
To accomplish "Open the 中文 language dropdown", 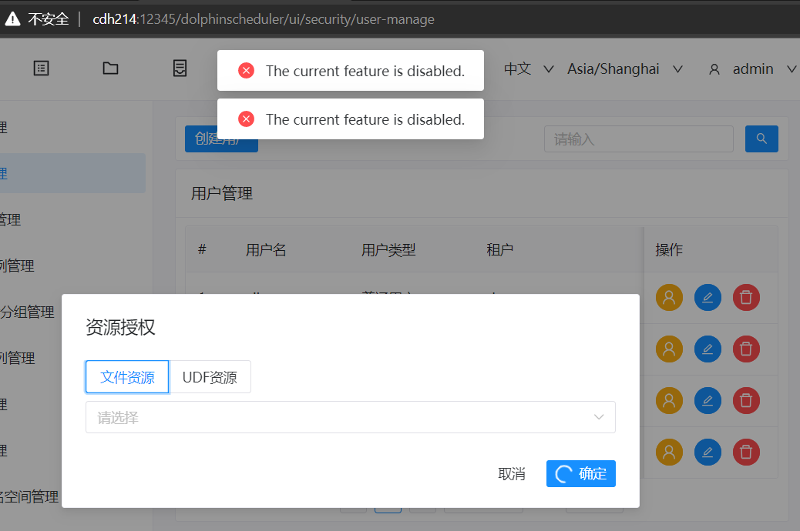I will point(529,68).
